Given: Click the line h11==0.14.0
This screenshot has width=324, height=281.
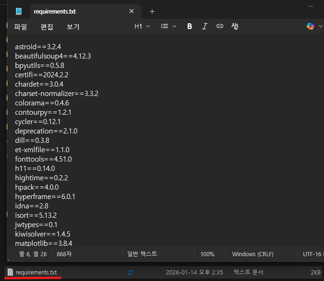Looking at the screenshot, I should point(35,168).
